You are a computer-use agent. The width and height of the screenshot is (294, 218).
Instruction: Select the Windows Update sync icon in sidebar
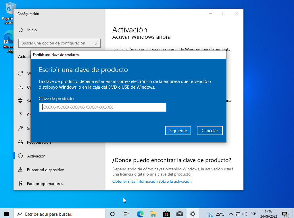pyautogui.click(x=20, y=73)
